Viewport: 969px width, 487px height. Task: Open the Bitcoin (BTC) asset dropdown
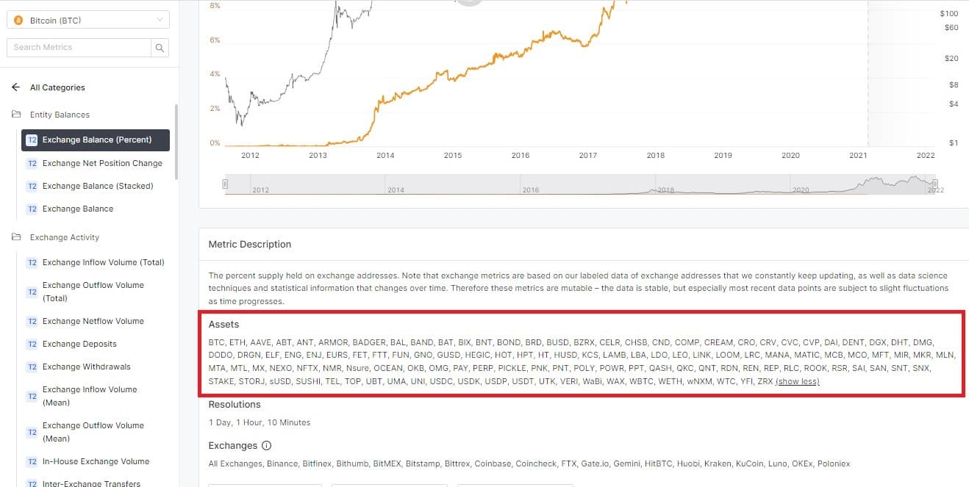(x=88, y=21)
